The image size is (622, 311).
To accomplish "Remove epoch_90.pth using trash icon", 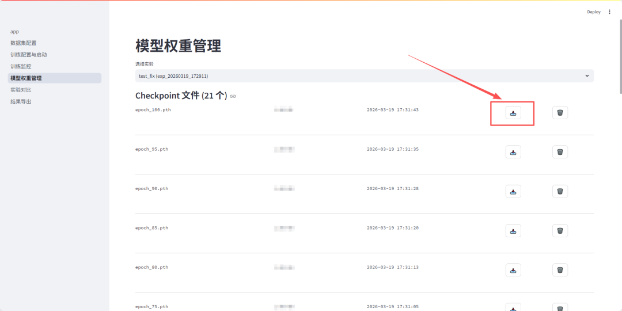I will (x=560, y=191).
